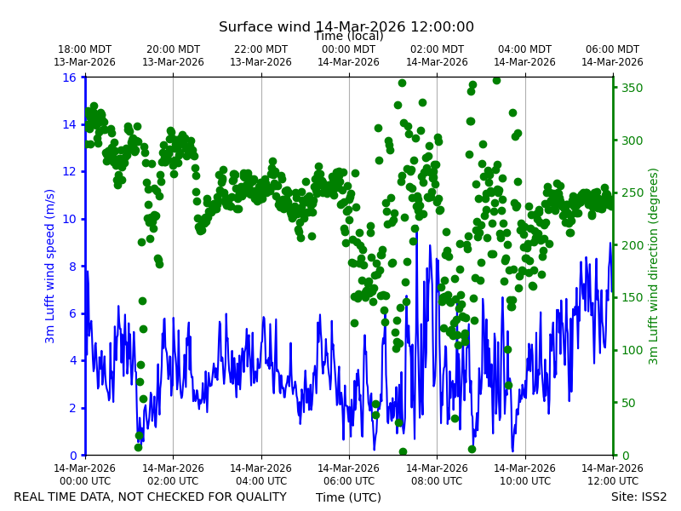Click the "Time (UTC)" axis title

click(x=348, y=497)
